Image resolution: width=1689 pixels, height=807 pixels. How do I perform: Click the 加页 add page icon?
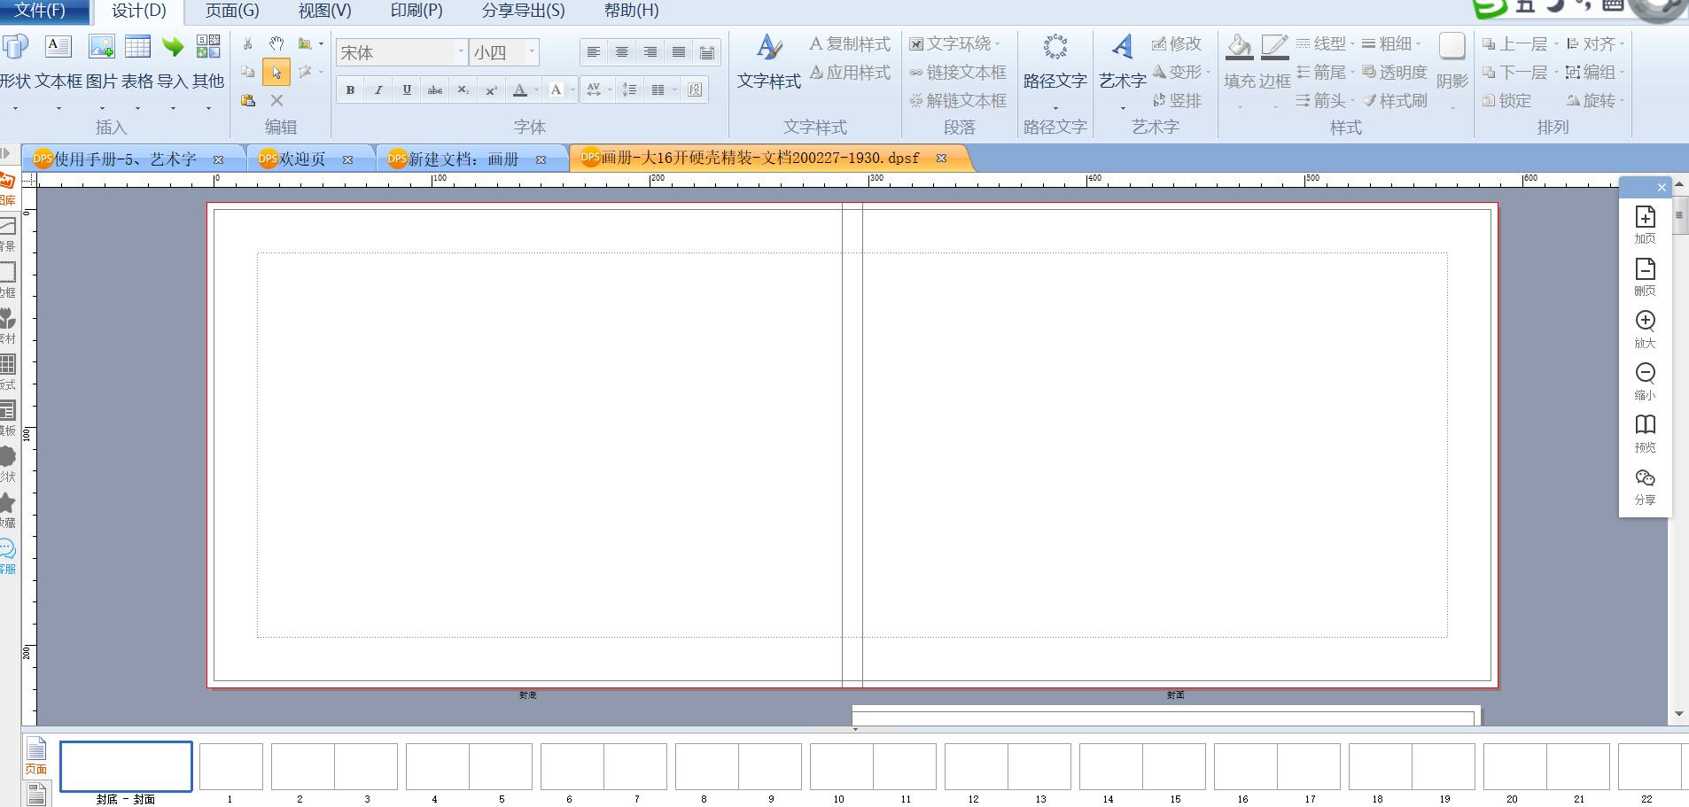[x=1645, y=217]
